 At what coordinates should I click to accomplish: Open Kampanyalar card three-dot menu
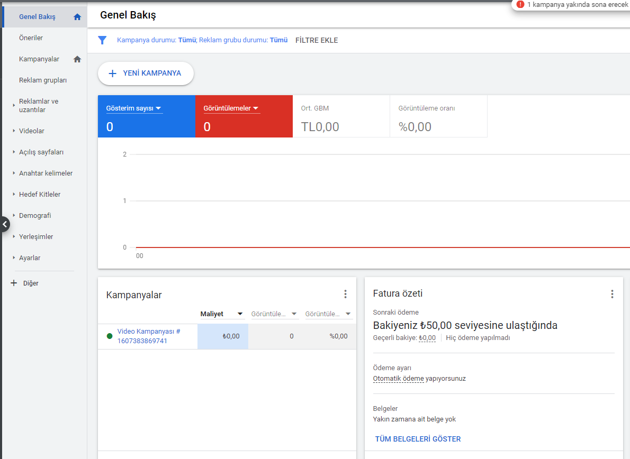[x=345, y=294]
